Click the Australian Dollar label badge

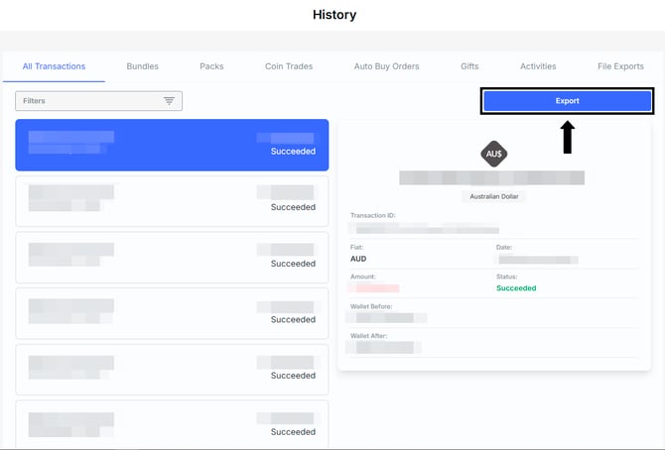point(494,196)
